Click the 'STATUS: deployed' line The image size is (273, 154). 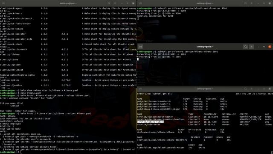click(10, 124)
